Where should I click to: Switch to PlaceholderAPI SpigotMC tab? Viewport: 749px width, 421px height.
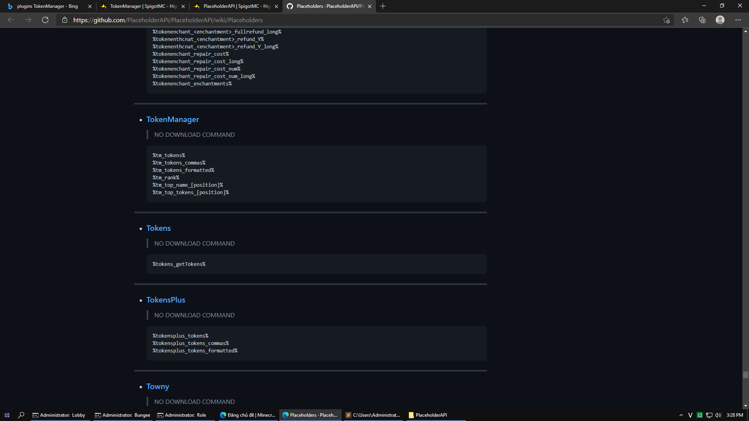236,6
